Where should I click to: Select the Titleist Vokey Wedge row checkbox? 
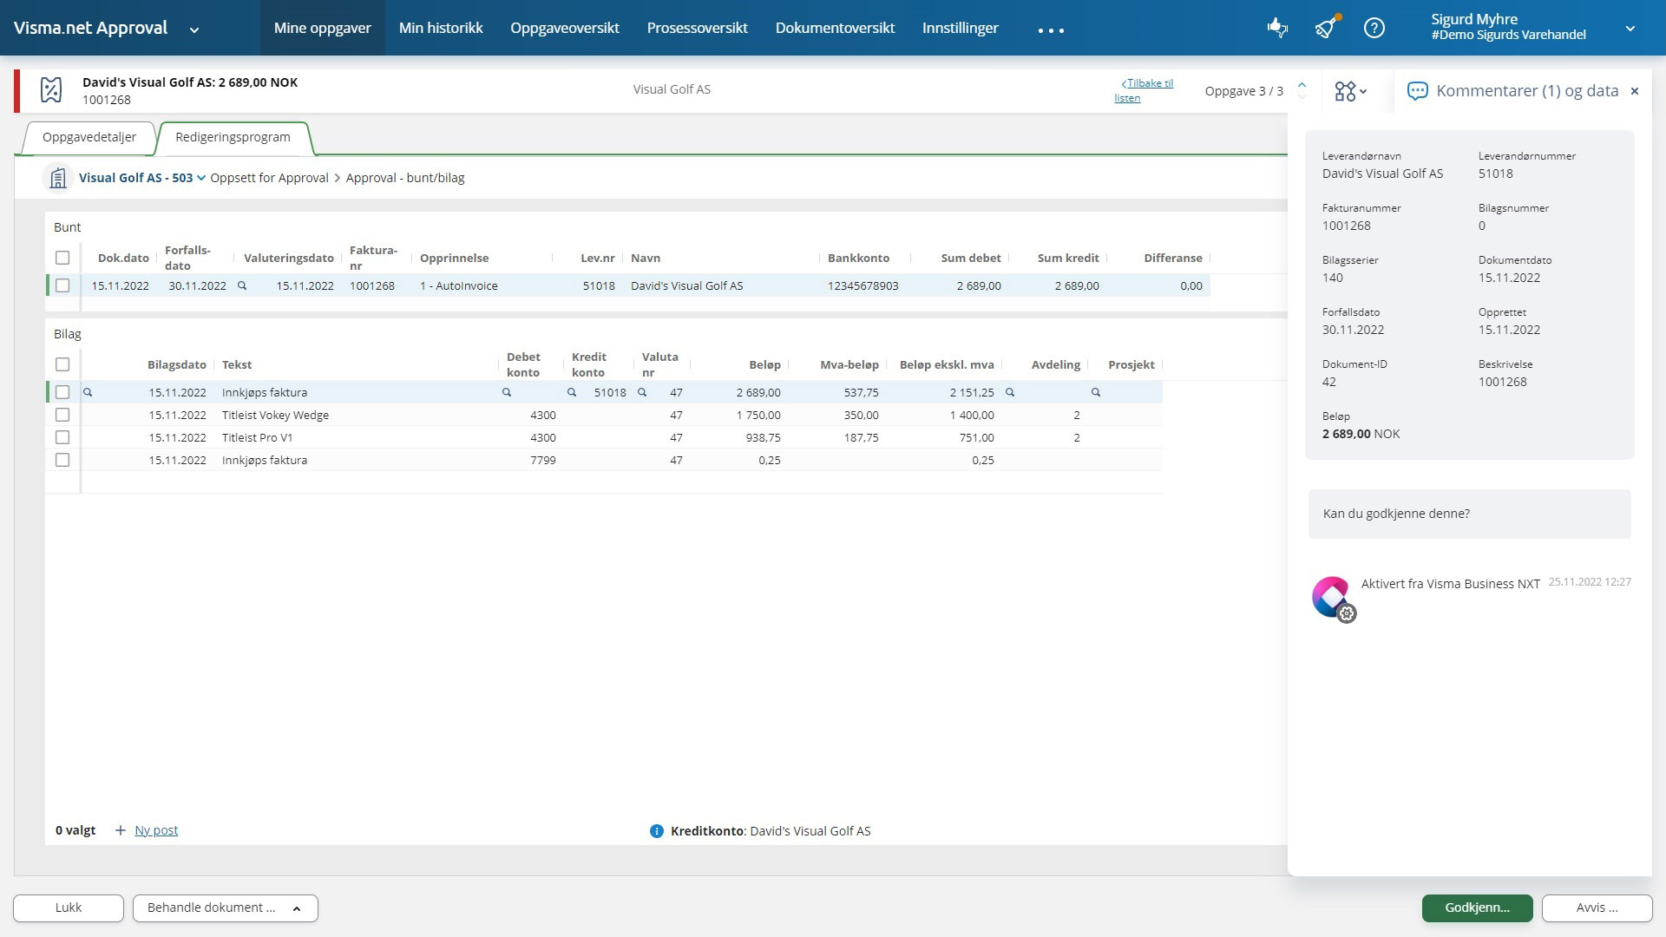(x=62, y=415)
